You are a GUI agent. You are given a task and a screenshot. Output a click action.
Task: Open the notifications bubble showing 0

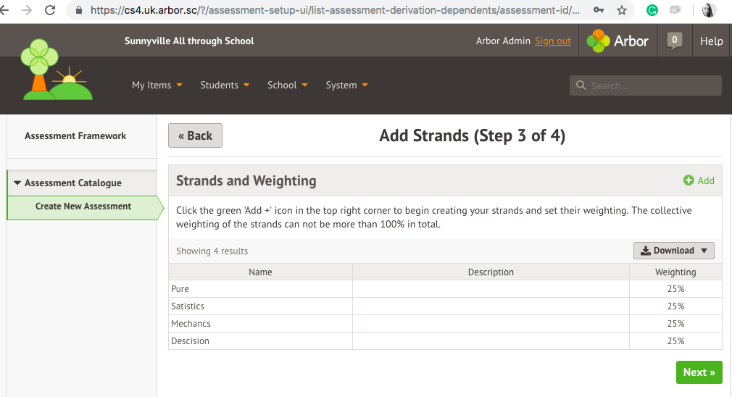pos(674,41)
